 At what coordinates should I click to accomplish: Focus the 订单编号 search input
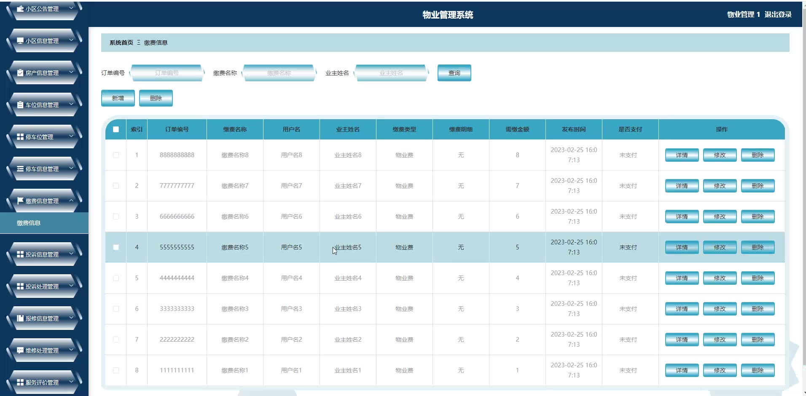click(x=167, y=73)
